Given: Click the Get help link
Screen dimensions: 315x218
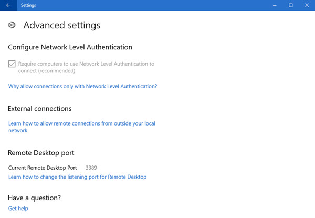Looking at the screenshot, I should pyautogui.click(x=18, y=209).
